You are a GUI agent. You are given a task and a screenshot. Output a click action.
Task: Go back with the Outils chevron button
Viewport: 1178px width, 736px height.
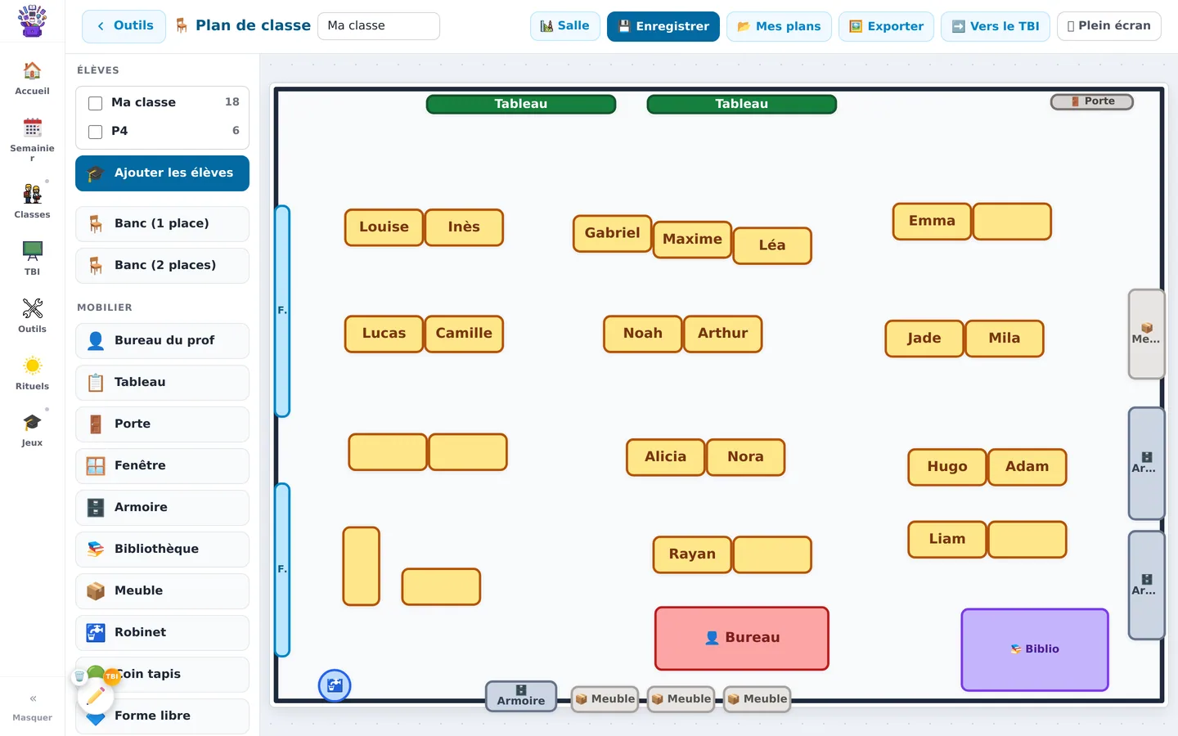click(x=124, y=26)
